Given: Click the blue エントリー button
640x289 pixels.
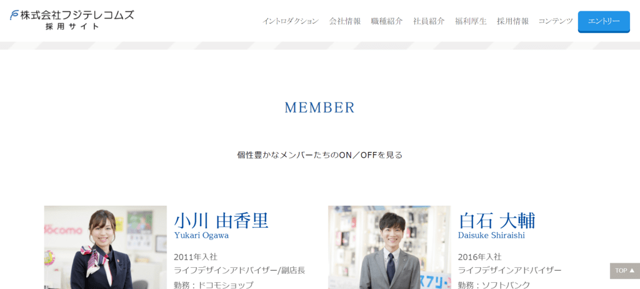Looking at the screenshot, I should pyautogui.click(x=604, y=22).
